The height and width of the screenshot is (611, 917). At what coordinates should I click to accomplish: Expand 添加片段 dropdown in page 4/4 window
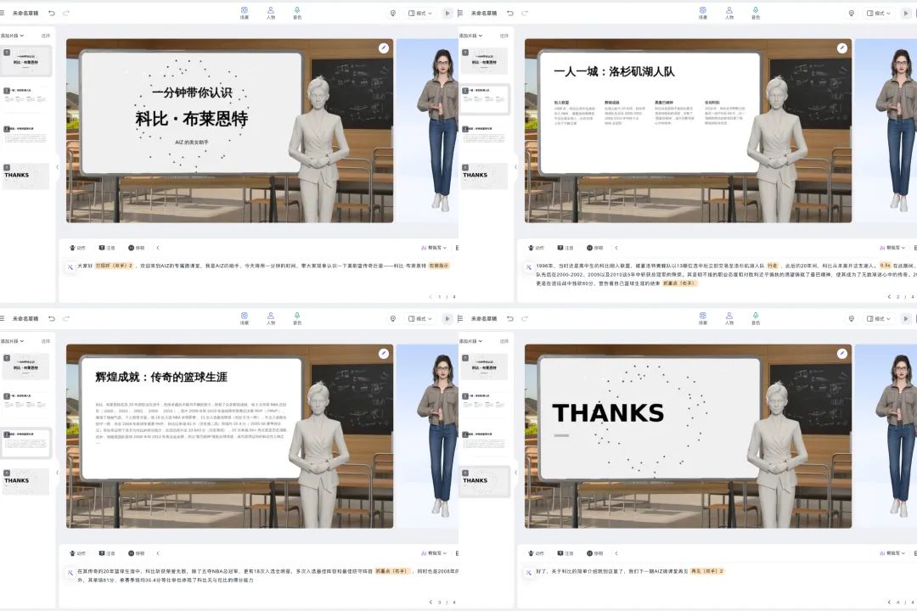tap(470, 341)
